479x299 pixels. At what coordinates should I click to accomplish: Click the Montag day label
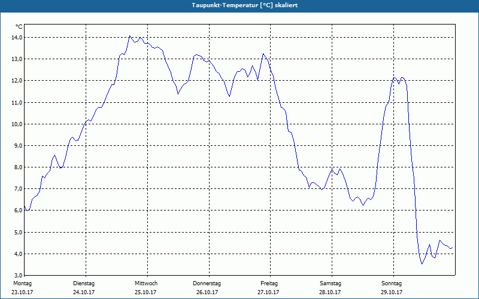click(x=22, y=283)
